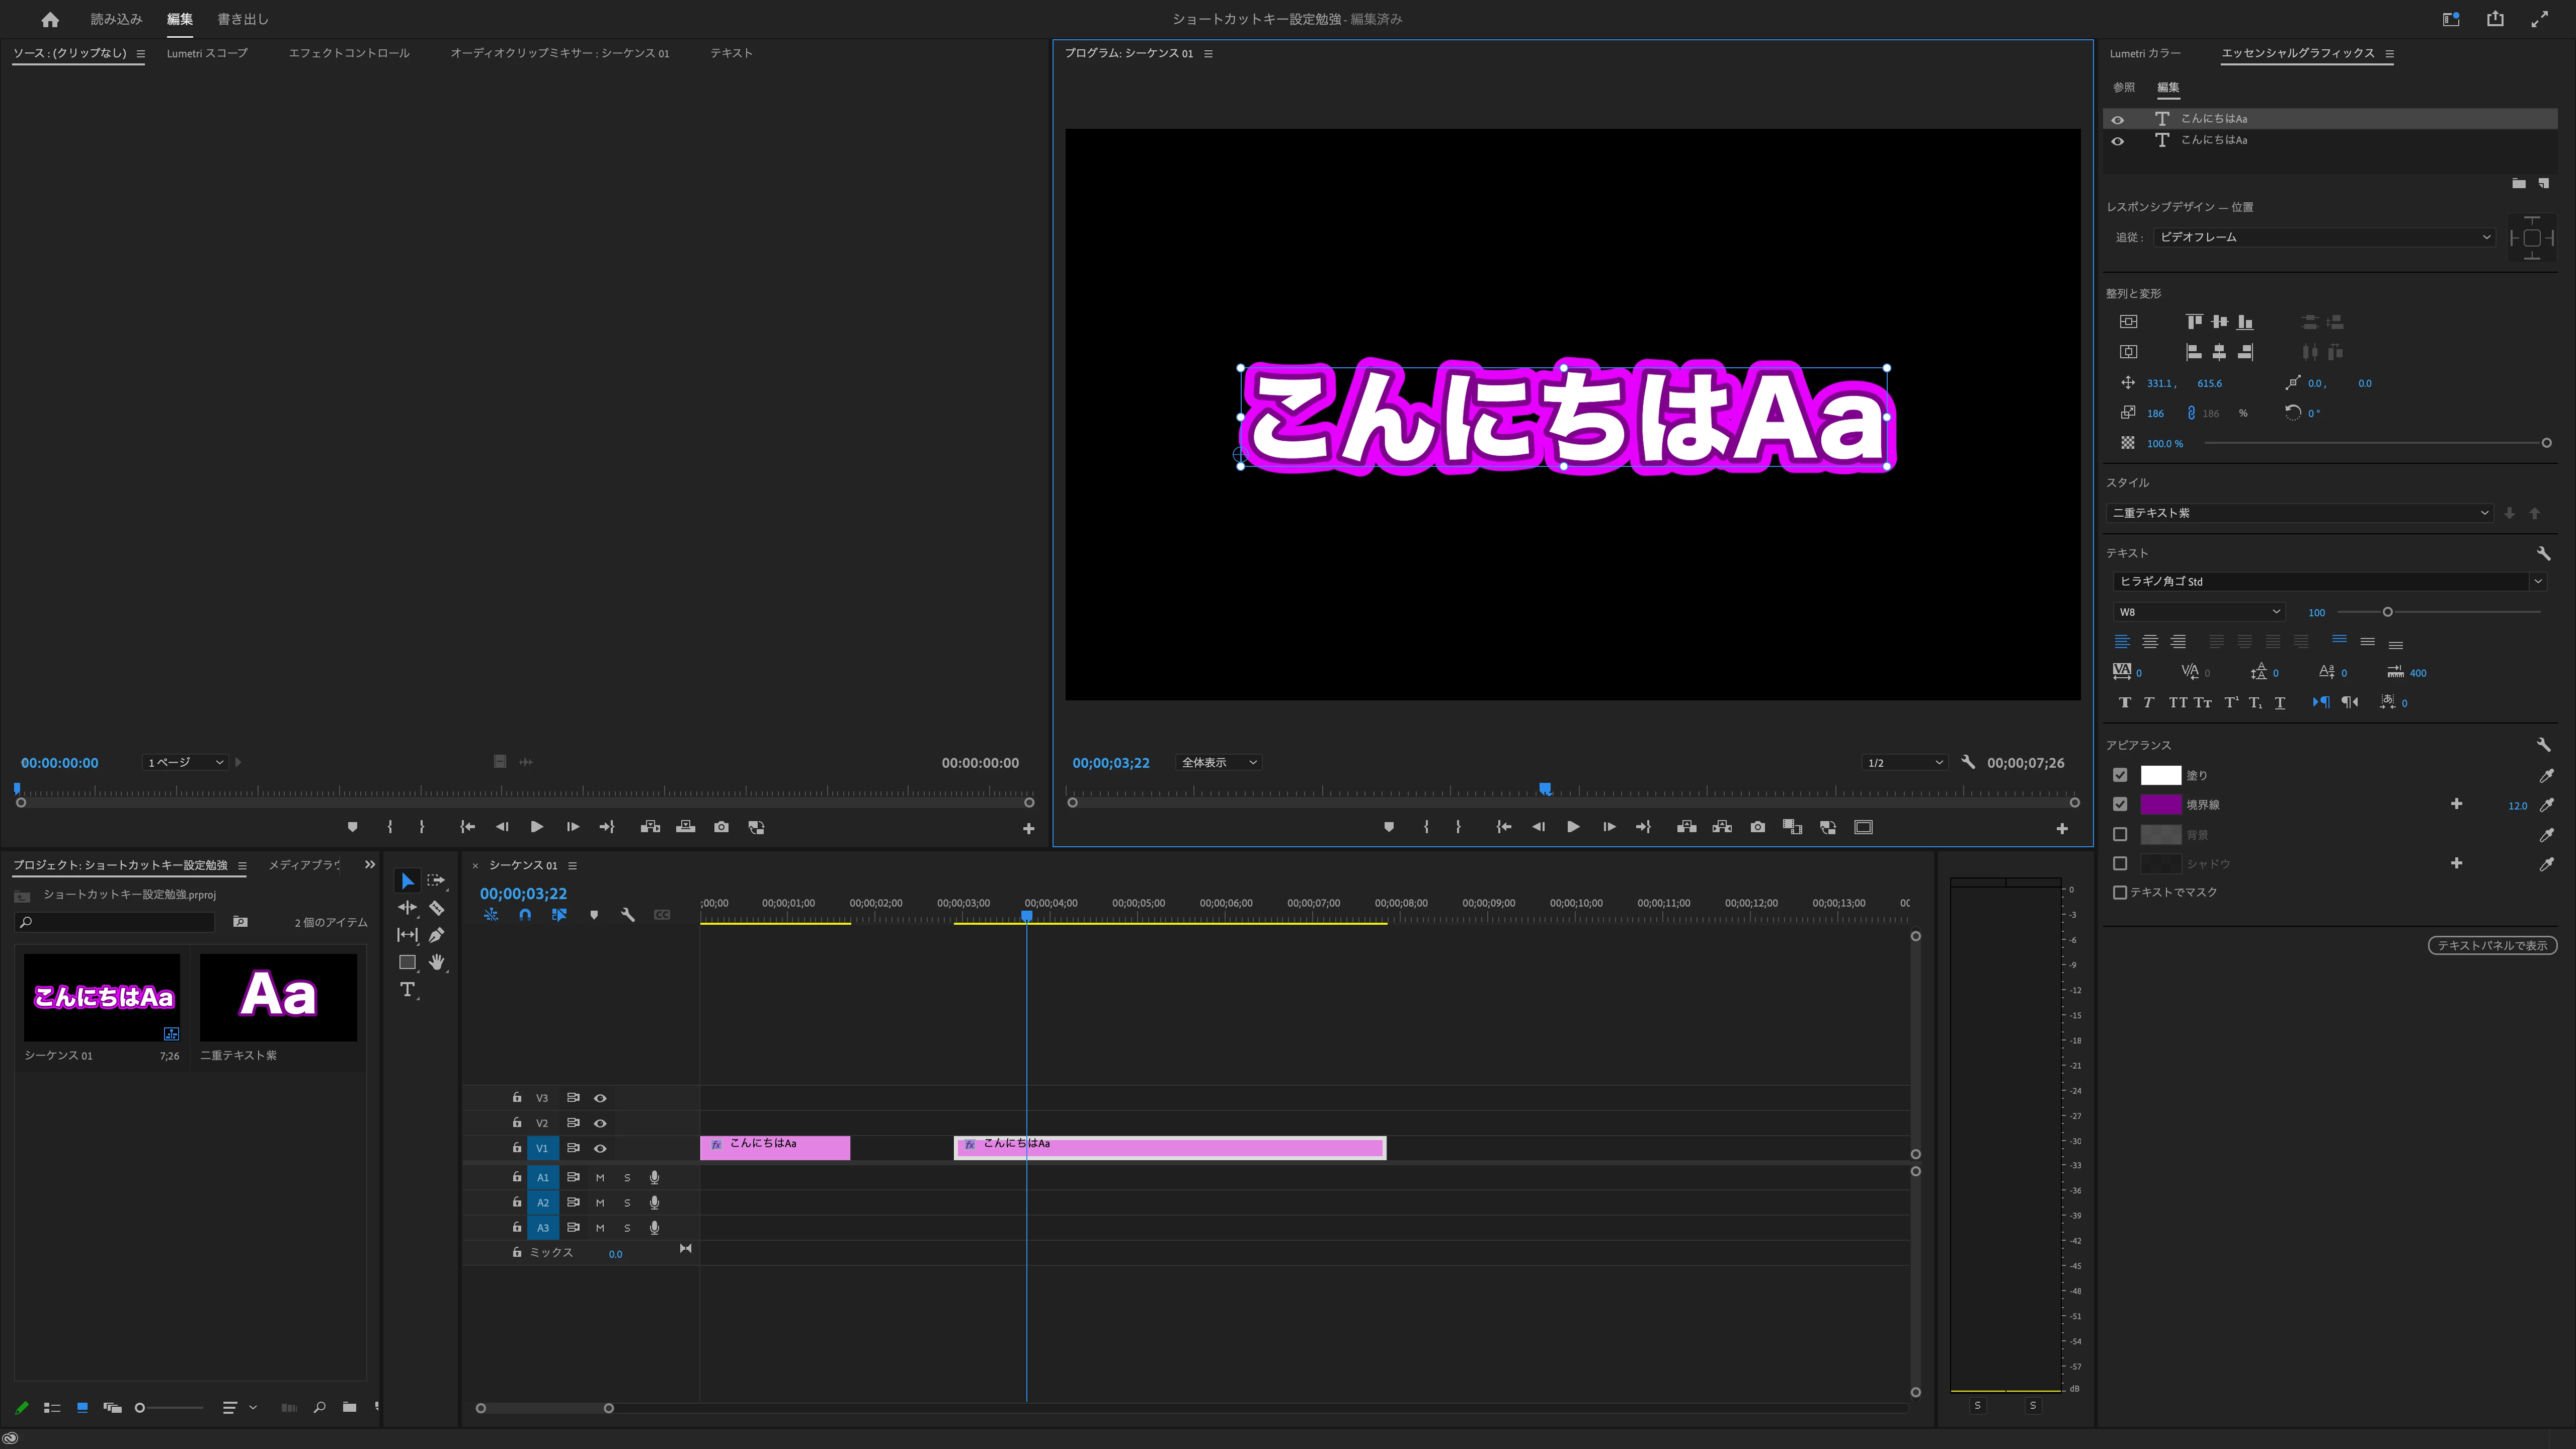The height and width of the screenshot is (1449, 2576).
Task: Open the エフェクトコントロール panel tab
Action: [349, 53]
